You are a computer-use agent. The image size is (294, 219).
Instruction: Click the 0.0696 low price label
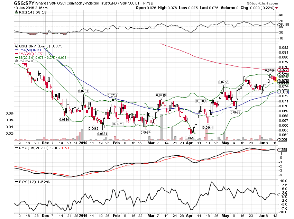pos(235,112)
